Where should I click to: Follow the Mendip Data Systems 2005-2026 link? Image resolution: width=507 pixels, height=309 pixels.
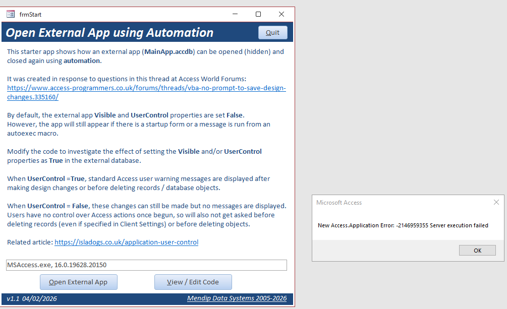tap(237, 298)
